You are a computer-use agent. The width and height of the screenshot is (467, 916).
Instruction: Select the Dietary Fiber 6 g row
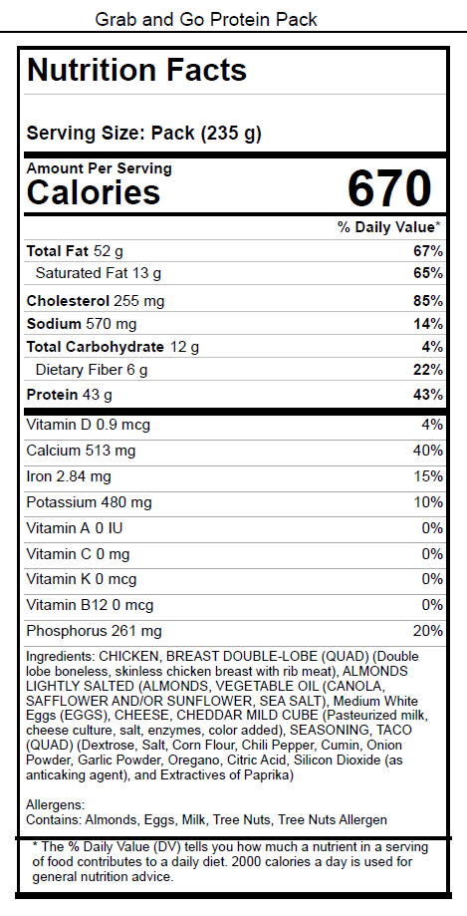(x=235, y=370)
